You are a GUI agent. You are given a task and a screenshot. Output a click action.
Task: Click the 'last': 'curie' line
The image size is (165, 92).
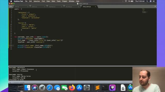click(x=28, y=27)
